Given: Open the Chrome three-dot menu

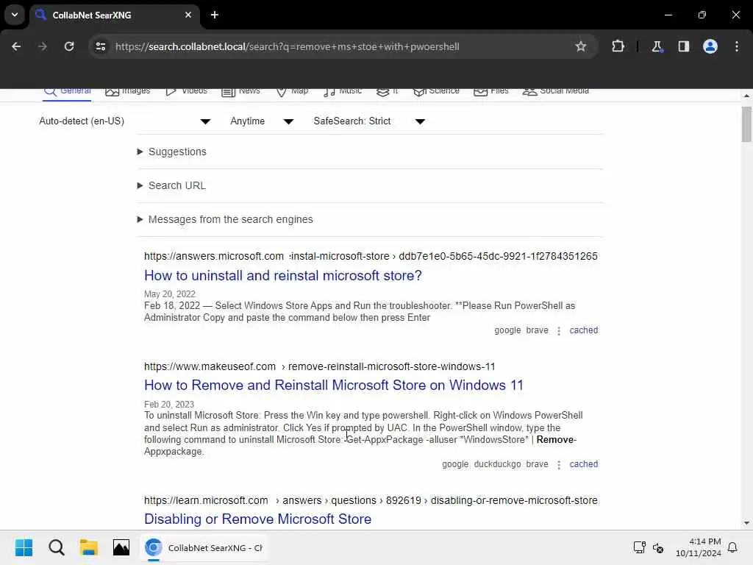Looking at the screenshot, I should (x=737, y=46).
